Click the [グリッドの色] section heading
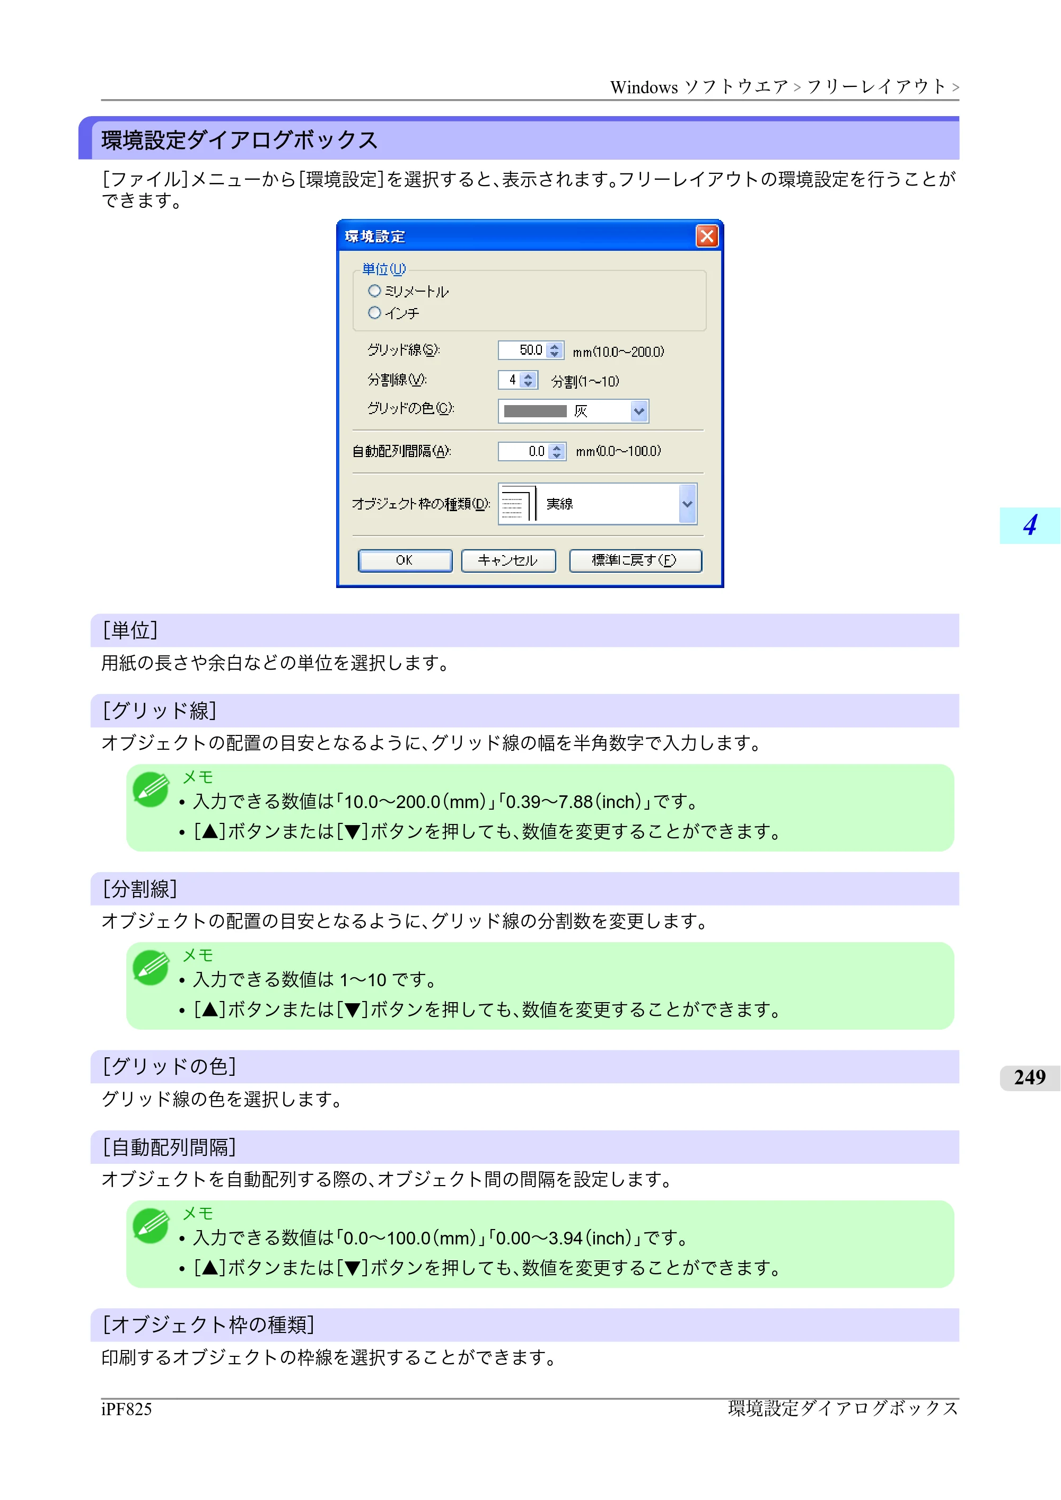 click(170, 1067)
